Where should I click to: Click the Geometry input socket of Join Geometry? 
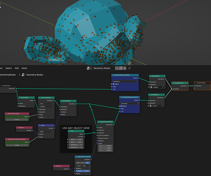[172, 89]
